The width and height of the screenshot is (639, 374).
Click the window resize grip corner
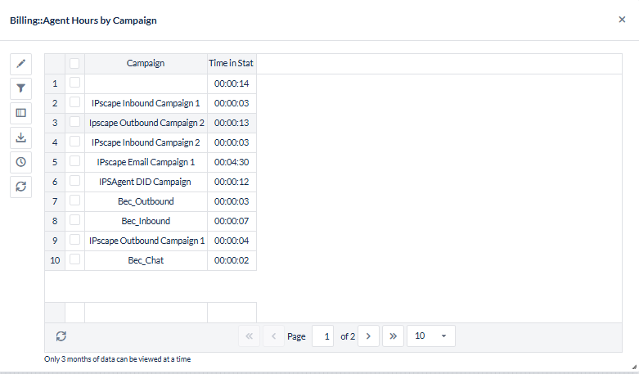pyautogui.click(x=634, y=367)
